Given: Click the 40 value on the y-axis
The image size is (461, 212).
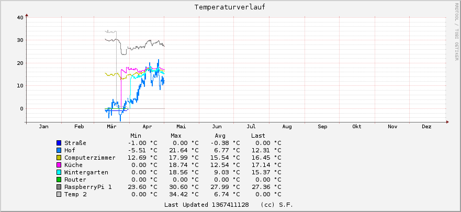Looking at the screenshot, I should click(19, 17).
